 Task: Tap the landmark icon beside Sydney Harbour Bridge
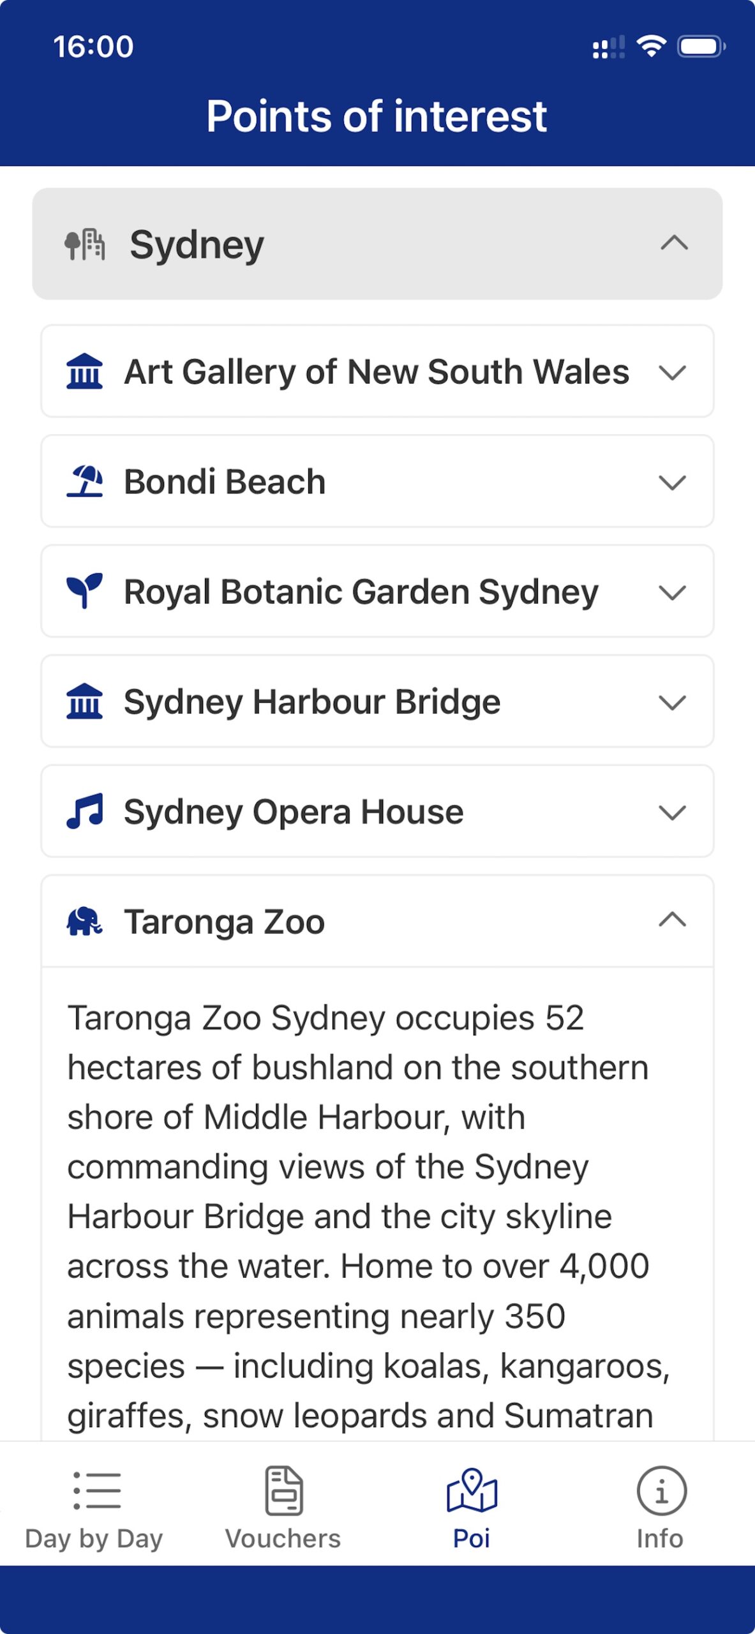(x=84, y=701)
